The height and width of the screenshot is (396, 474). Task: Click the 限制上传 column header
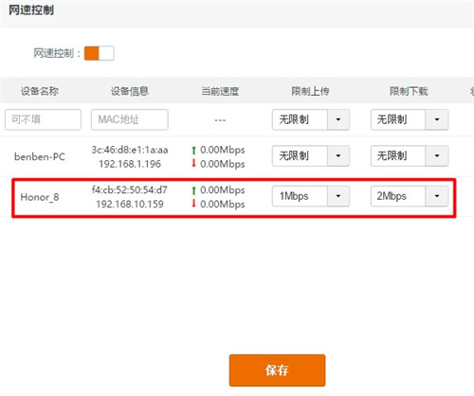[x=310, y=91]
